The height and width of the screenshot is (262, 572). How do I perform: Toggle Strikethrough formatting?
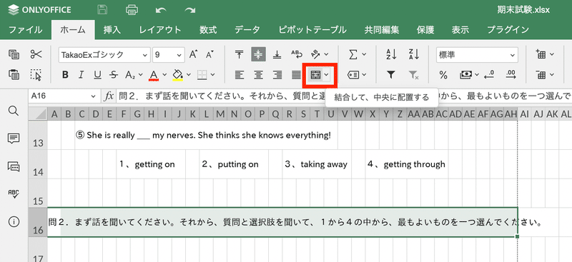(x=114, y=75)
